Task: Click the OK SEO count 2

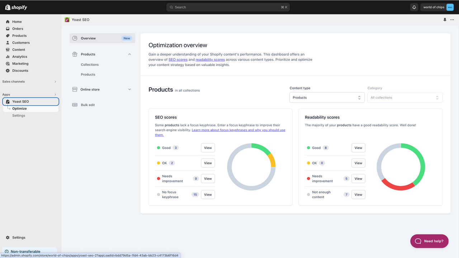Action: [x=172, y=163]
